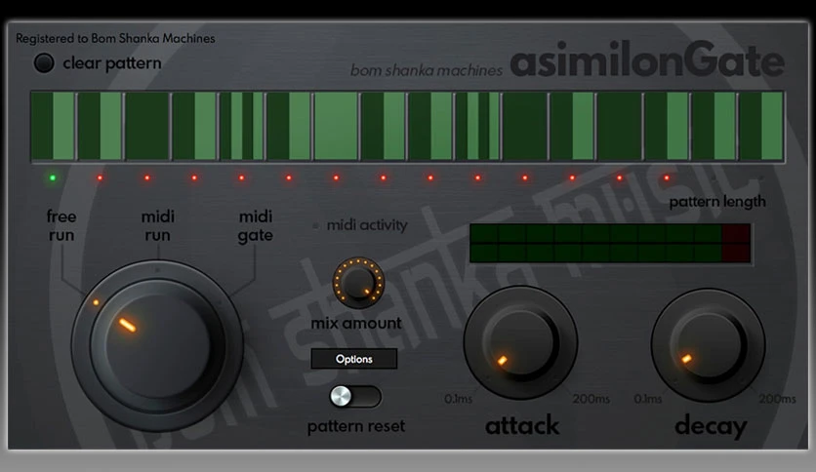This screenshot has width=816, height=472.
Task: Click the midi activity indicator light
Action: click(x=315, y=225)
